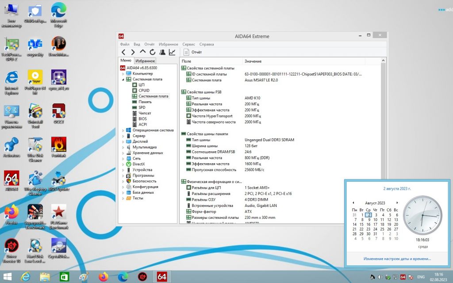The width and height of the screenshot is (453, 283).
Task: Open the Driver Booster 10 desktop icon
Action: (x=11, y=250)
